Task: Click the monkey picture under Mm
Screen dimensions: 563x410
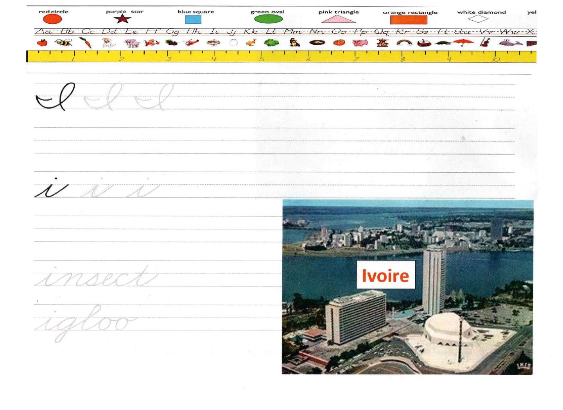Action: click(295, 42)
